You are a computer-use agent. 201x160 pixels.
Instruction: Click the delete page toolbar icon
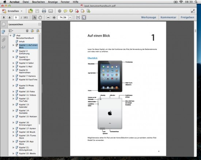77,11
